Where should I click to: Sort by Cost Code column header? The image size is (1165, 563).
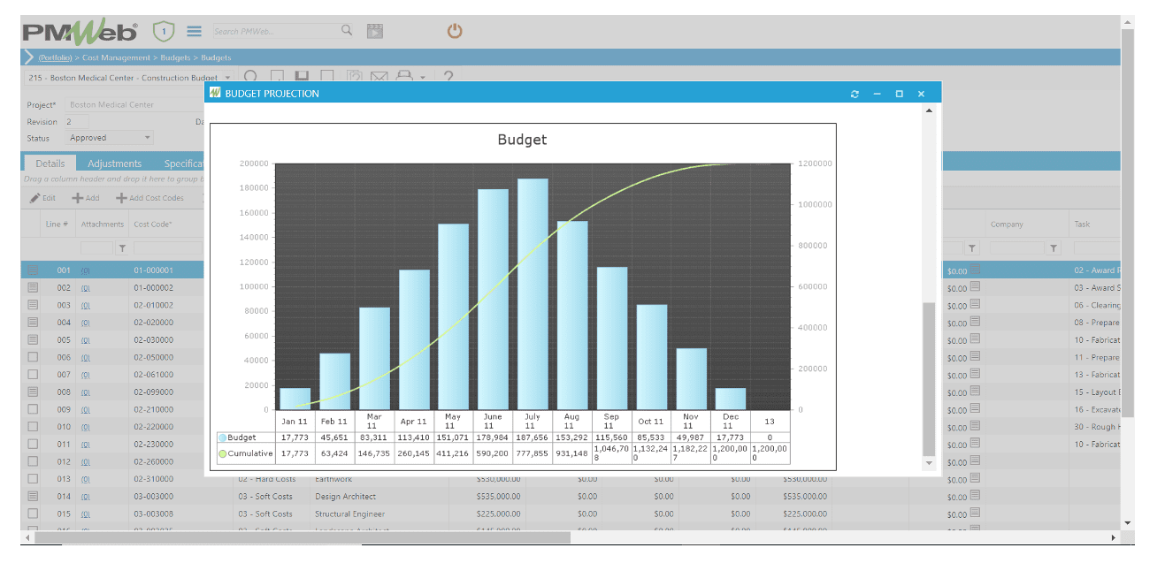tap(152, 224)
